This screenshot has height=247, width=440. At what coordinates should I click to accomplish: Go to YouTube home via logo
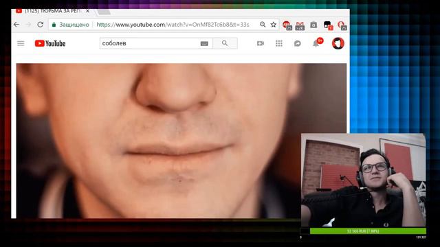[x=50, y=43]
